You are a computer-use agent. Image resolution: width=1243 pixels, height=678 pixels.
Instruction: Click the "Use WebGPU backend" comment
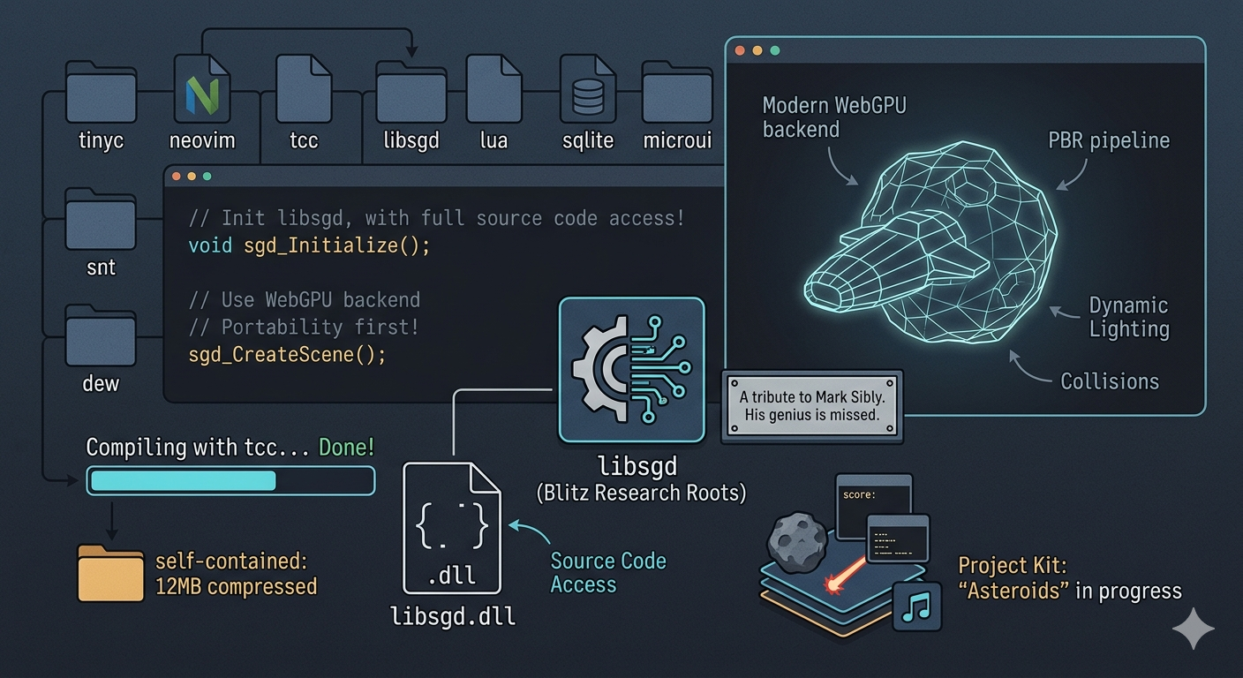click(304, 299)
